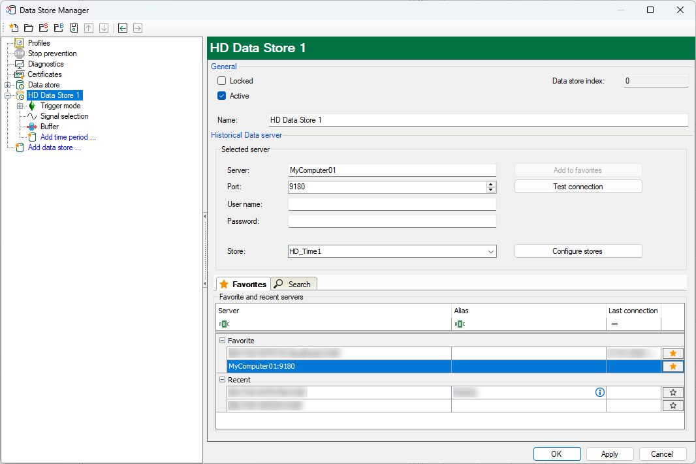Select the Favorites tab

243,284
